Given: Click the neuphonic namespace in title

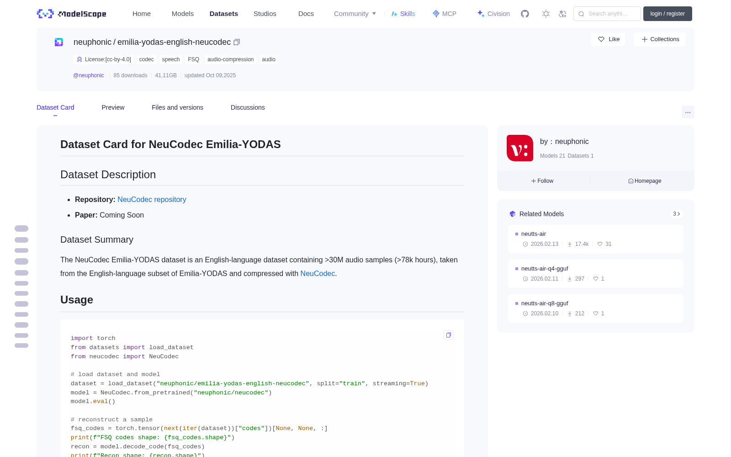Looking at the screenshot, I should click(x=92, y=42).
